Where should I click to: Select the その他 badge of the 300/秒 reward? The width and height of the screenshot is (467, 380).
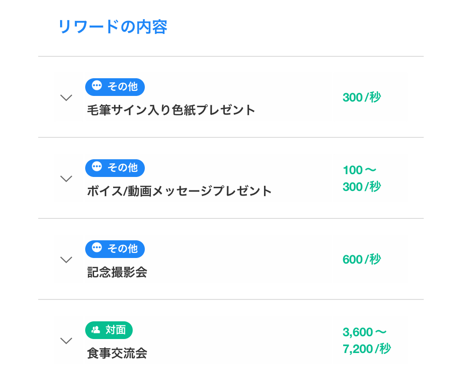point(115,87)
